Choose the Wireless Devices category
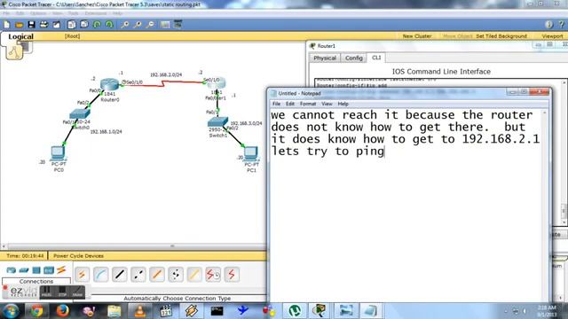 (x=49, y=270)
